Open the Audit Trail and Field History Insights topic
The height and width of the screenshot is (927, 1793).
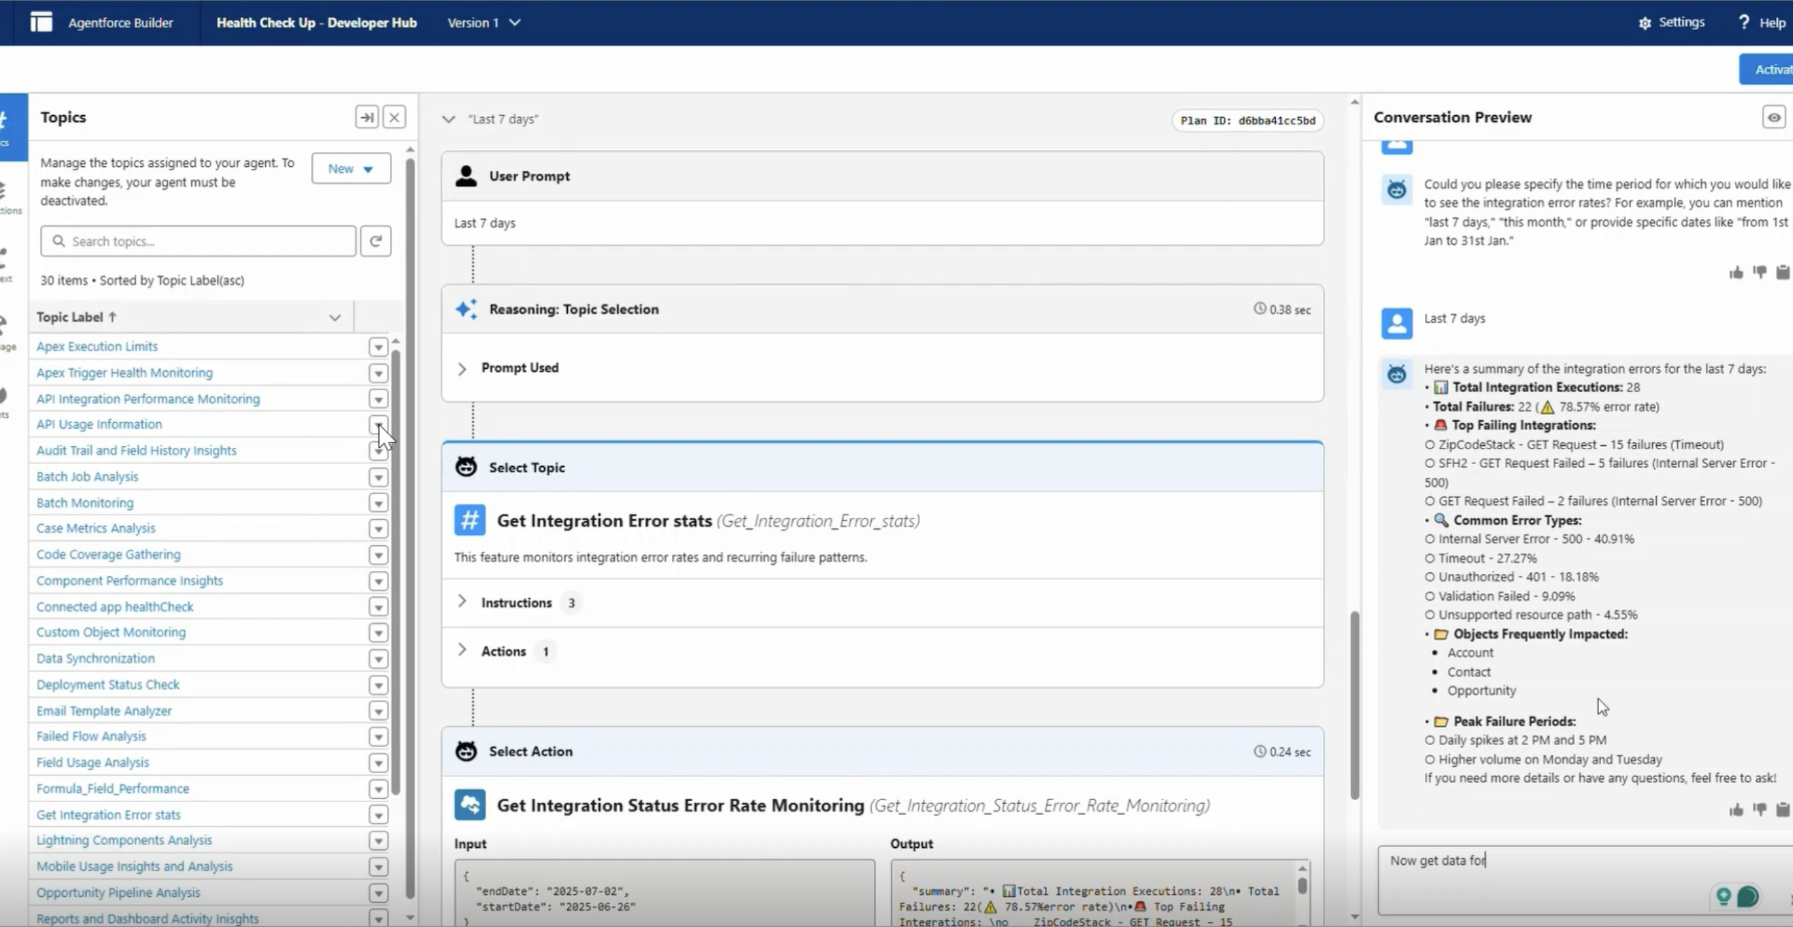(x=136, y=450)
